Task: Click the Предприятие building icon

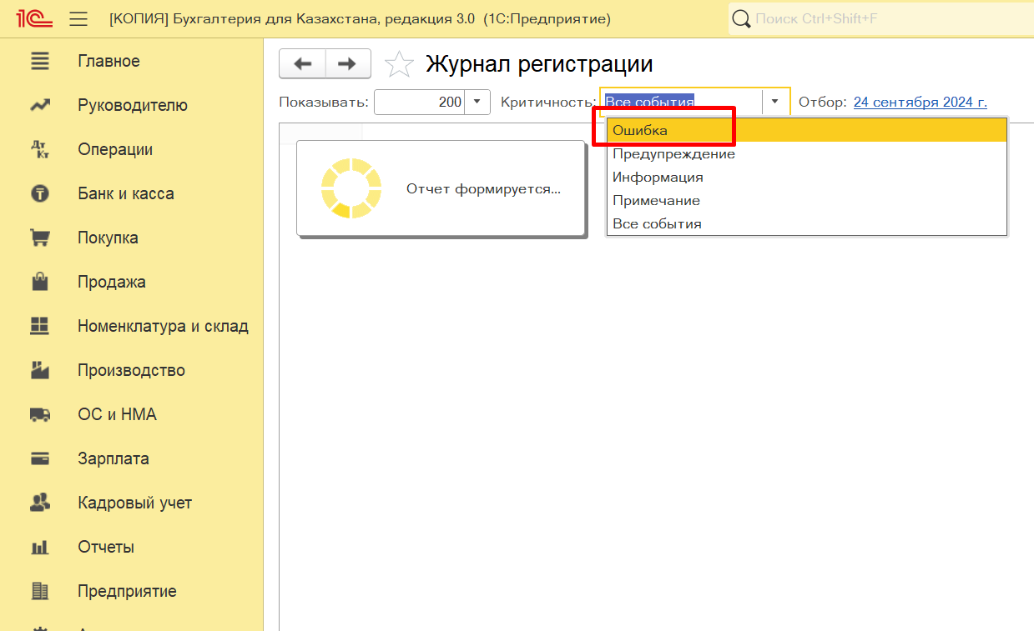Action: pyautogui.click(x=39, y=591)
